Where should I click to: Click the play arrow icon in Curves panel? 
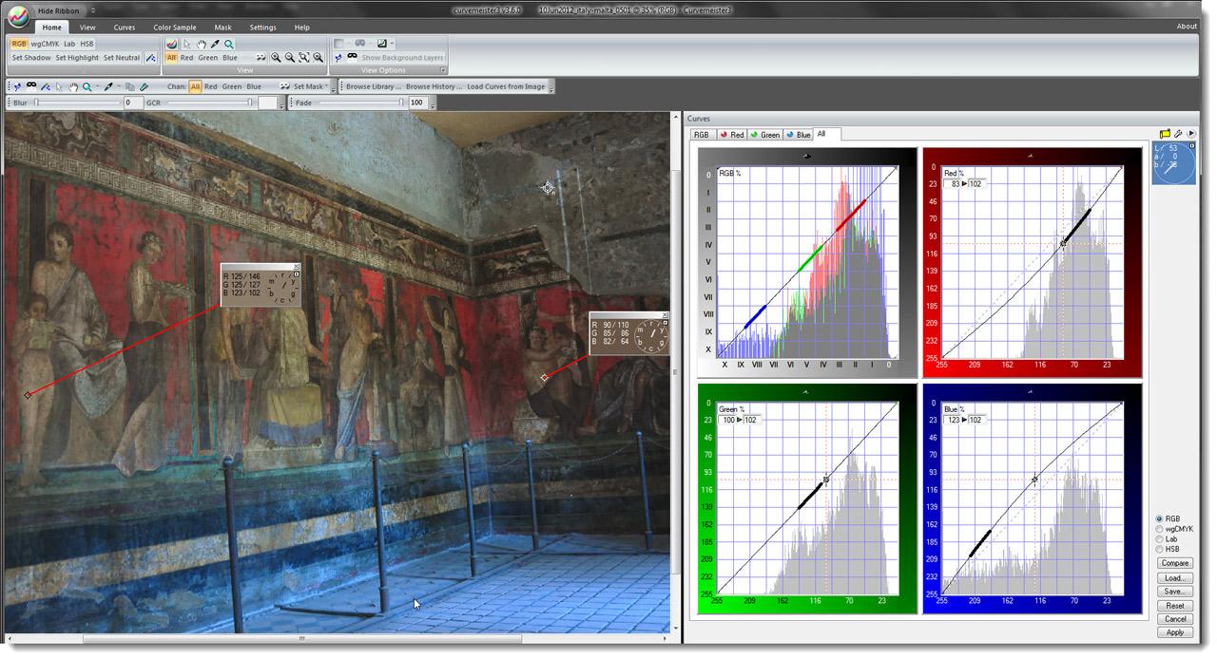tap(1191, 134)
